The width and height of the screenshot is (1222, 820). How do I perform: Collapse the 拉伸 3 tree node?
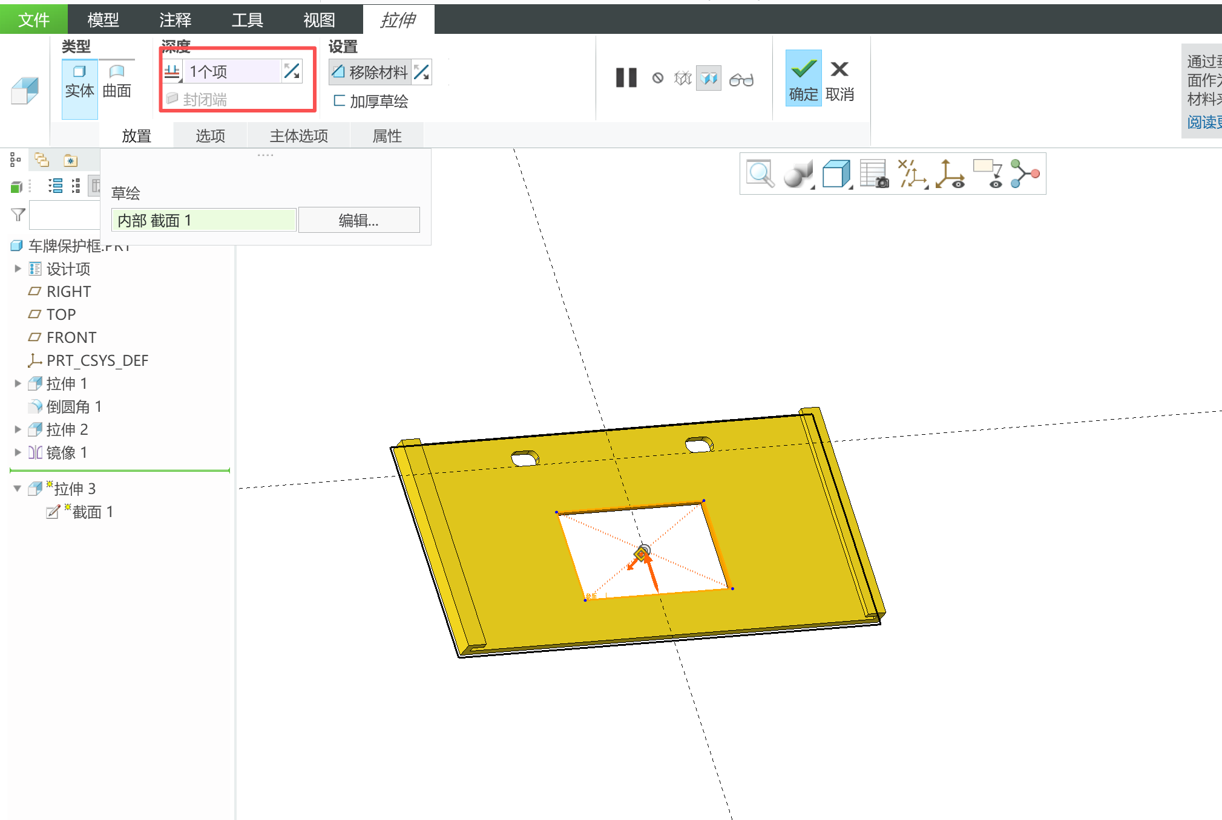tap(18, 489)
